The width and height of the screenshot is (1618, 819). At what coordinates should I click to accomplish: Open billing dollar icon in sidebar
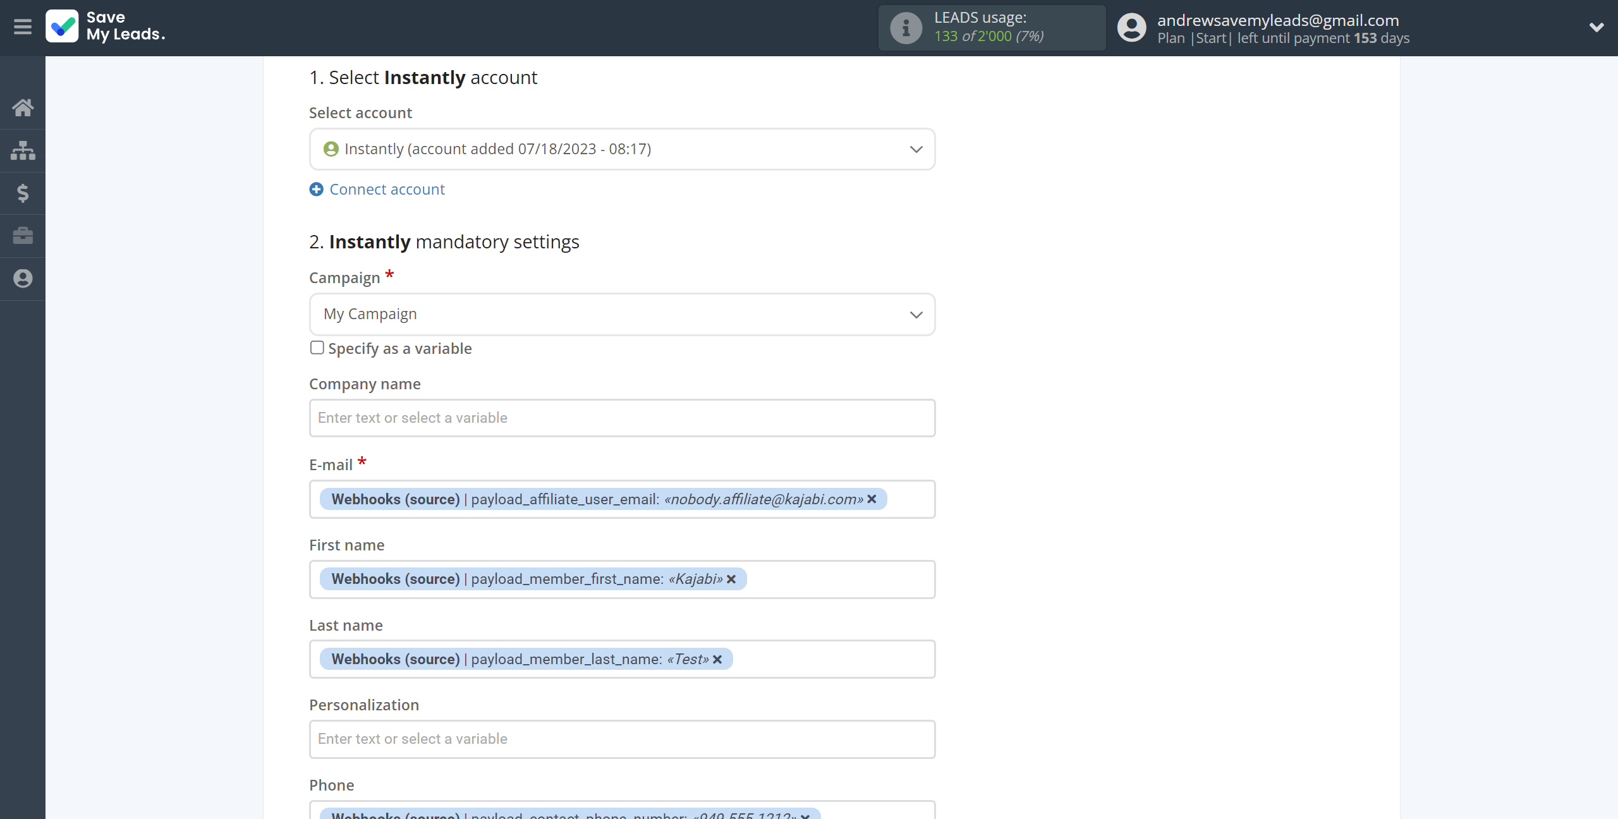(x=23, y=193)
